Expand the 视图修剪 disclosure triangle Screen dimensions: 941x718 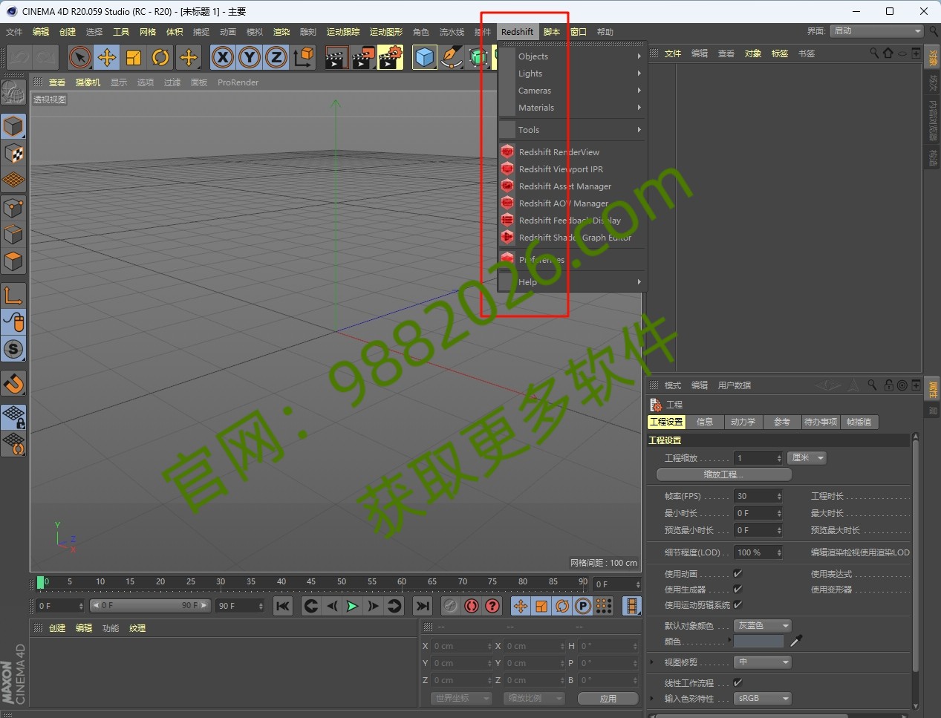pyautogui.click(x=652, y=662)
